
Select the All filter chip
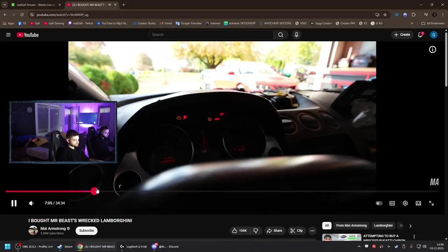[x=327, y=225]
